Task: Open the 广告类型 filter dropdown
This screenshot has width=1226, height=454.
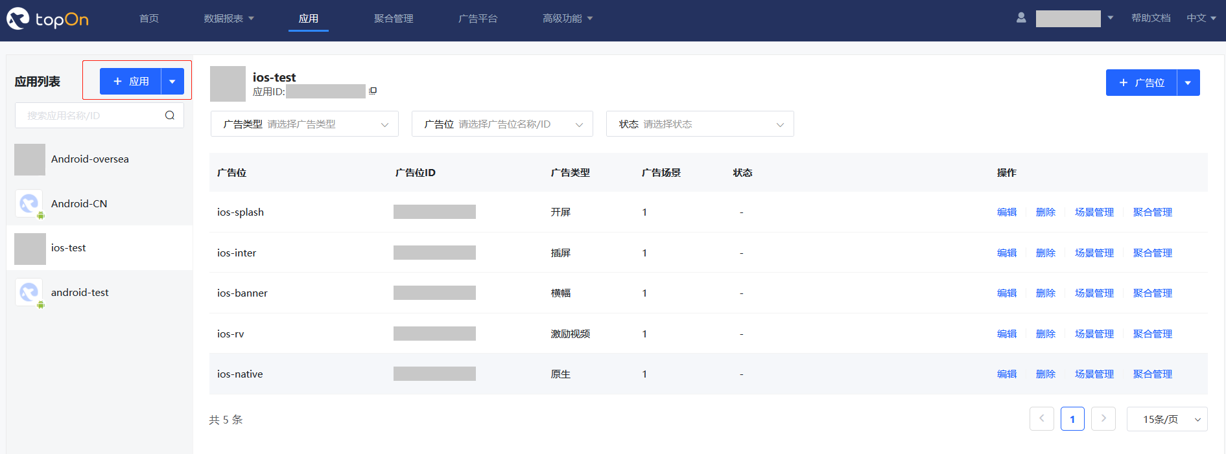Action: coord(305,124)
